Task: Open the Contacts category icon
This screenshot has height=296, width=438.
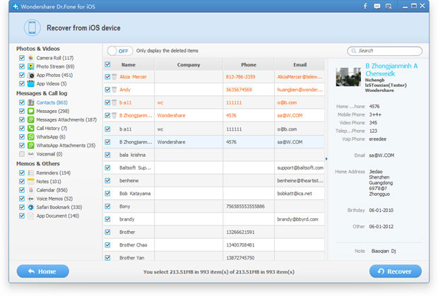Action: tap(30, 102)
